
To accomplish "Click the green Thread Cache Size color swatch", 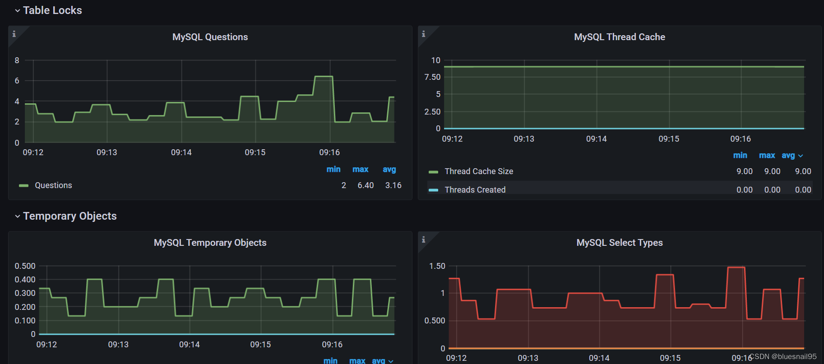I will [433, 172].
